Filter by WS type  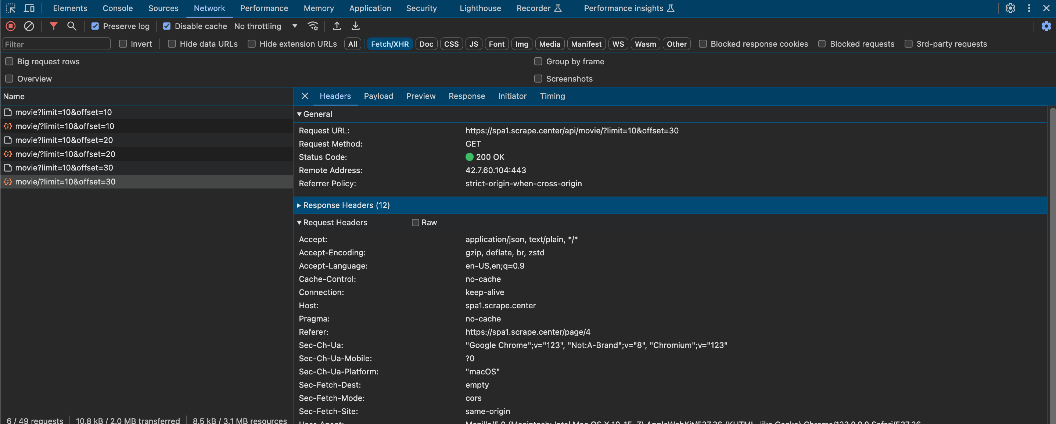(x=618, y=44)
